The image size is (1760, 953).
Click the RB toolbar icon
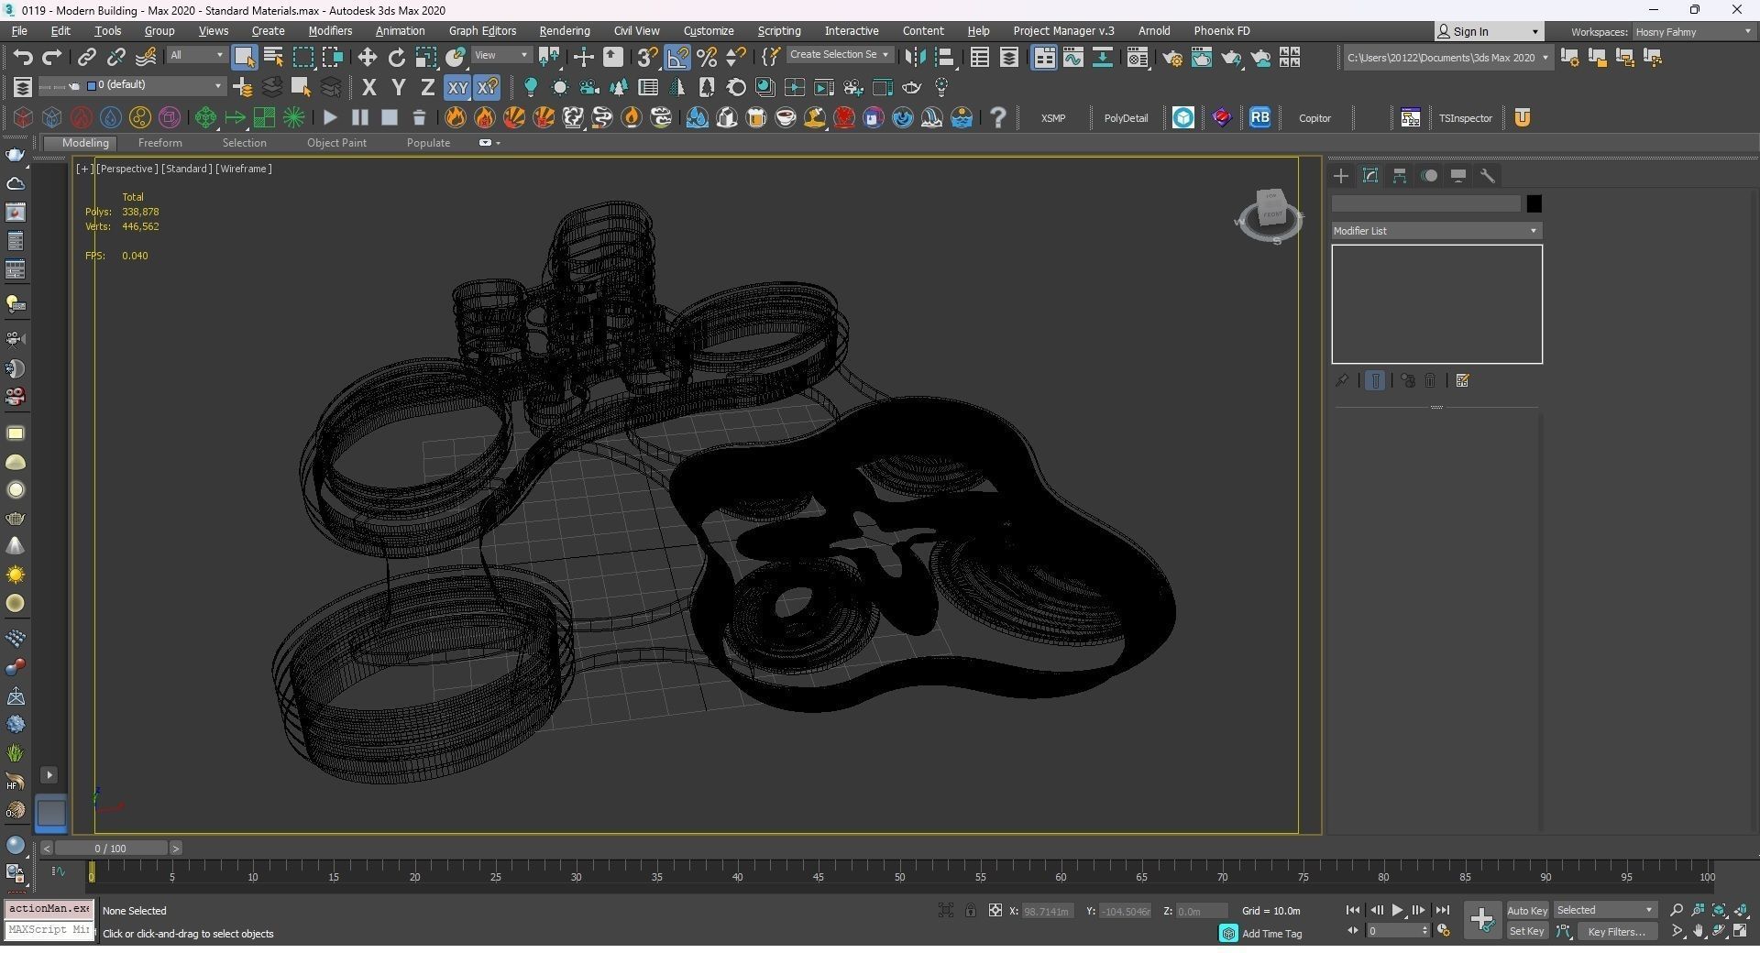click(1259, 118)
